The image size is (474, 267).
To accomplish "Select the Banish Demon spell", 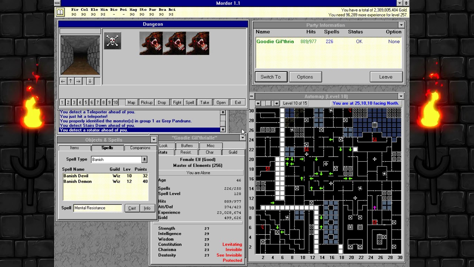I will pyautogui.click(x=106, y=181).
